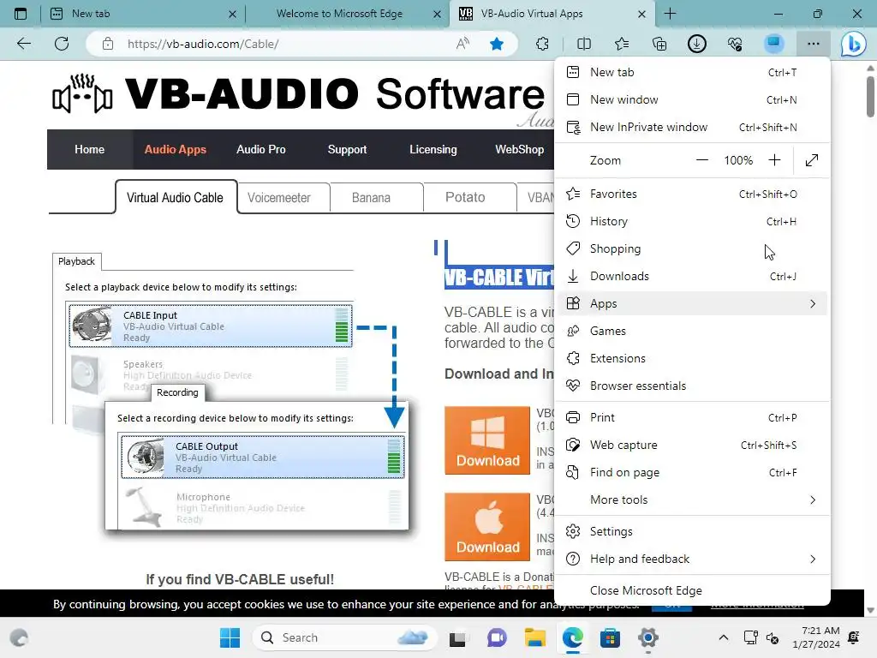The height and width of the screenshot is (658, 877).
Task: Open Downloads from the menu list
Action: point(692,276)
